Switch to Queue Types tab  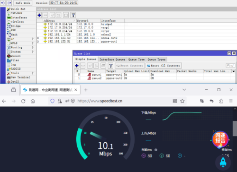156,60
